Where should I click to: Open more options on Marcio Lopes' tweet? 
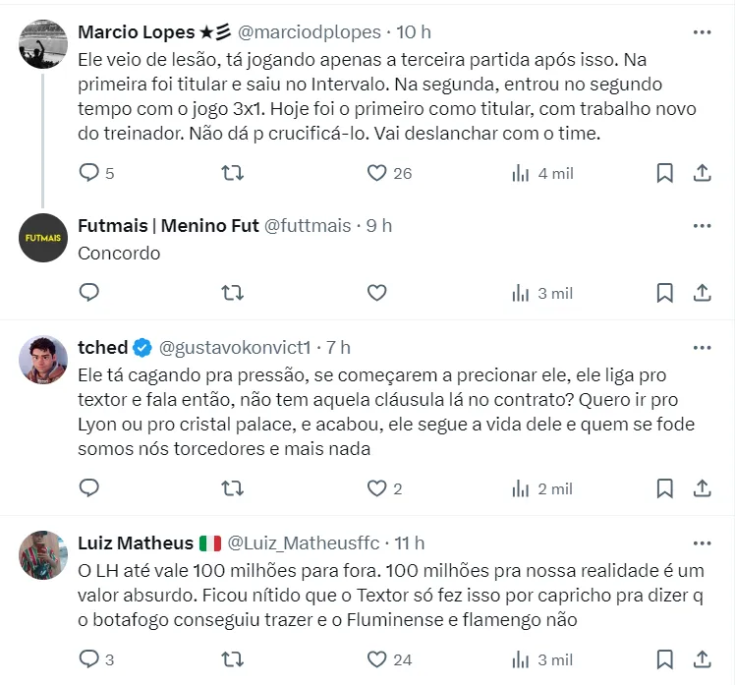702,31
